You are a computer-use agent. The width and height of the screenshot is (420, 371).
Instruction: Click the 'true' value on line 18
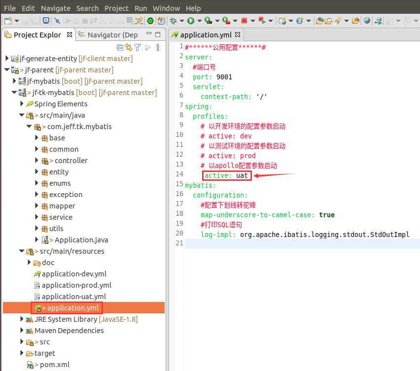[x=327, y=215]
